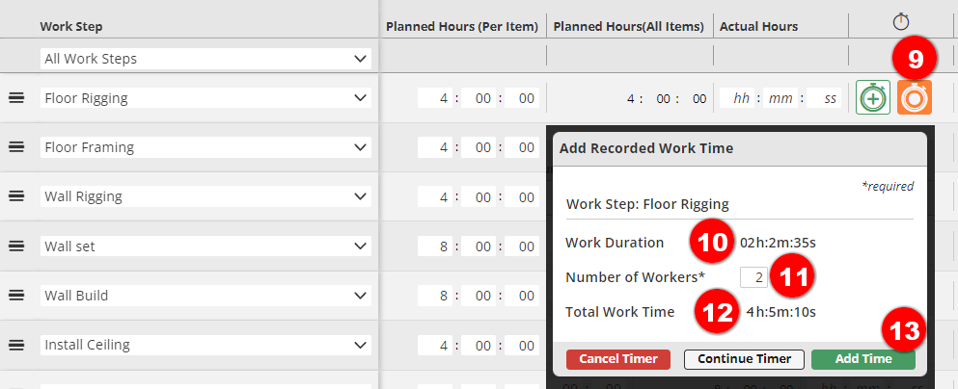This screenshot has width=958, height=389.
Task: Click the drag handle beside Install Ceiling
Action: [x=16, y=344]
